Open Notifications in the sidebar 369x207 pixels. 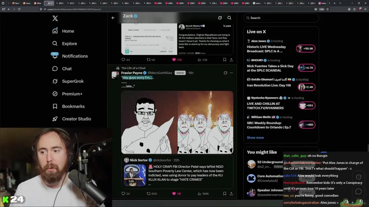click(x=70, y=56)
